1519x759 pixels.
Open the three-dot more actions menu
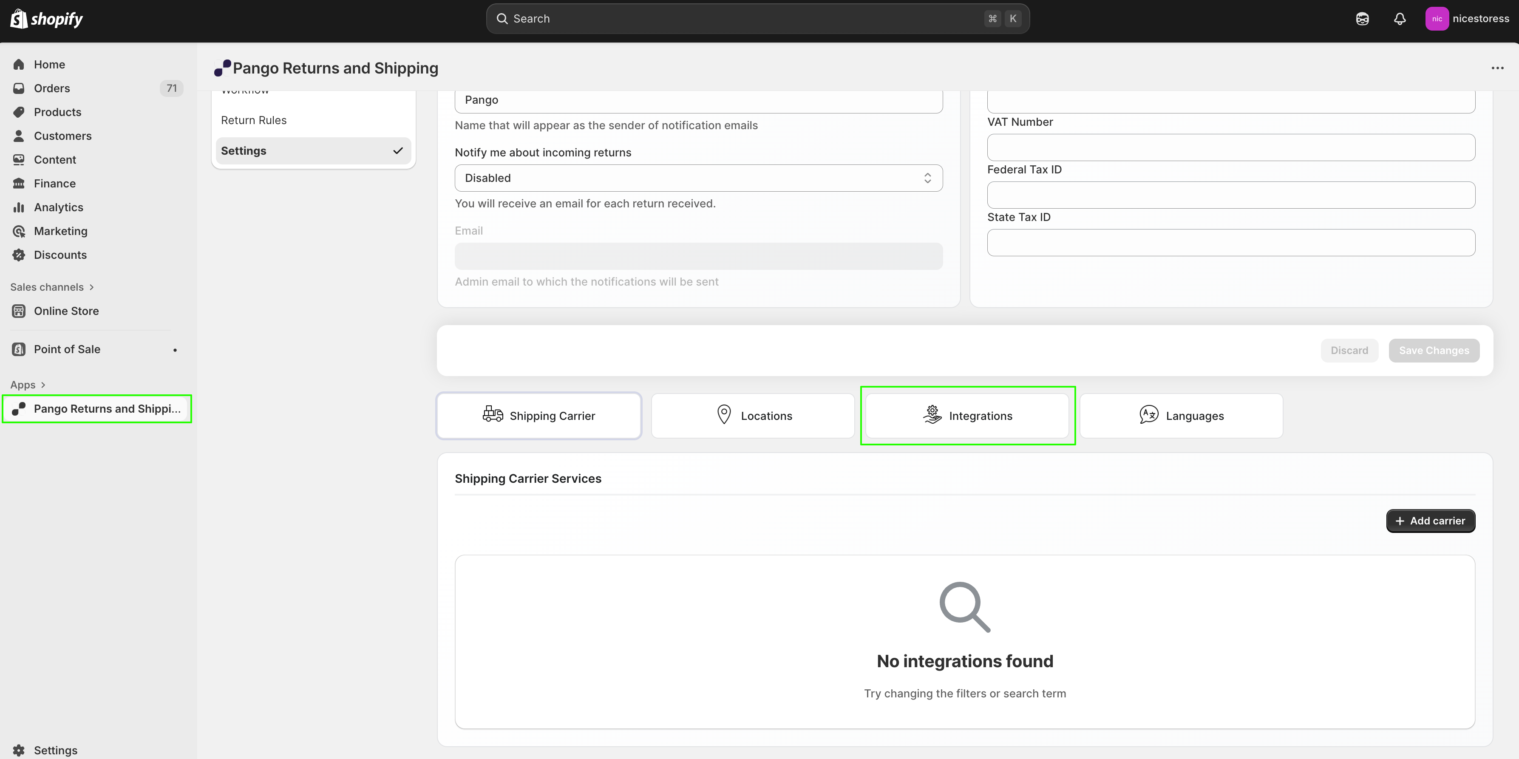click(1497, 68)
